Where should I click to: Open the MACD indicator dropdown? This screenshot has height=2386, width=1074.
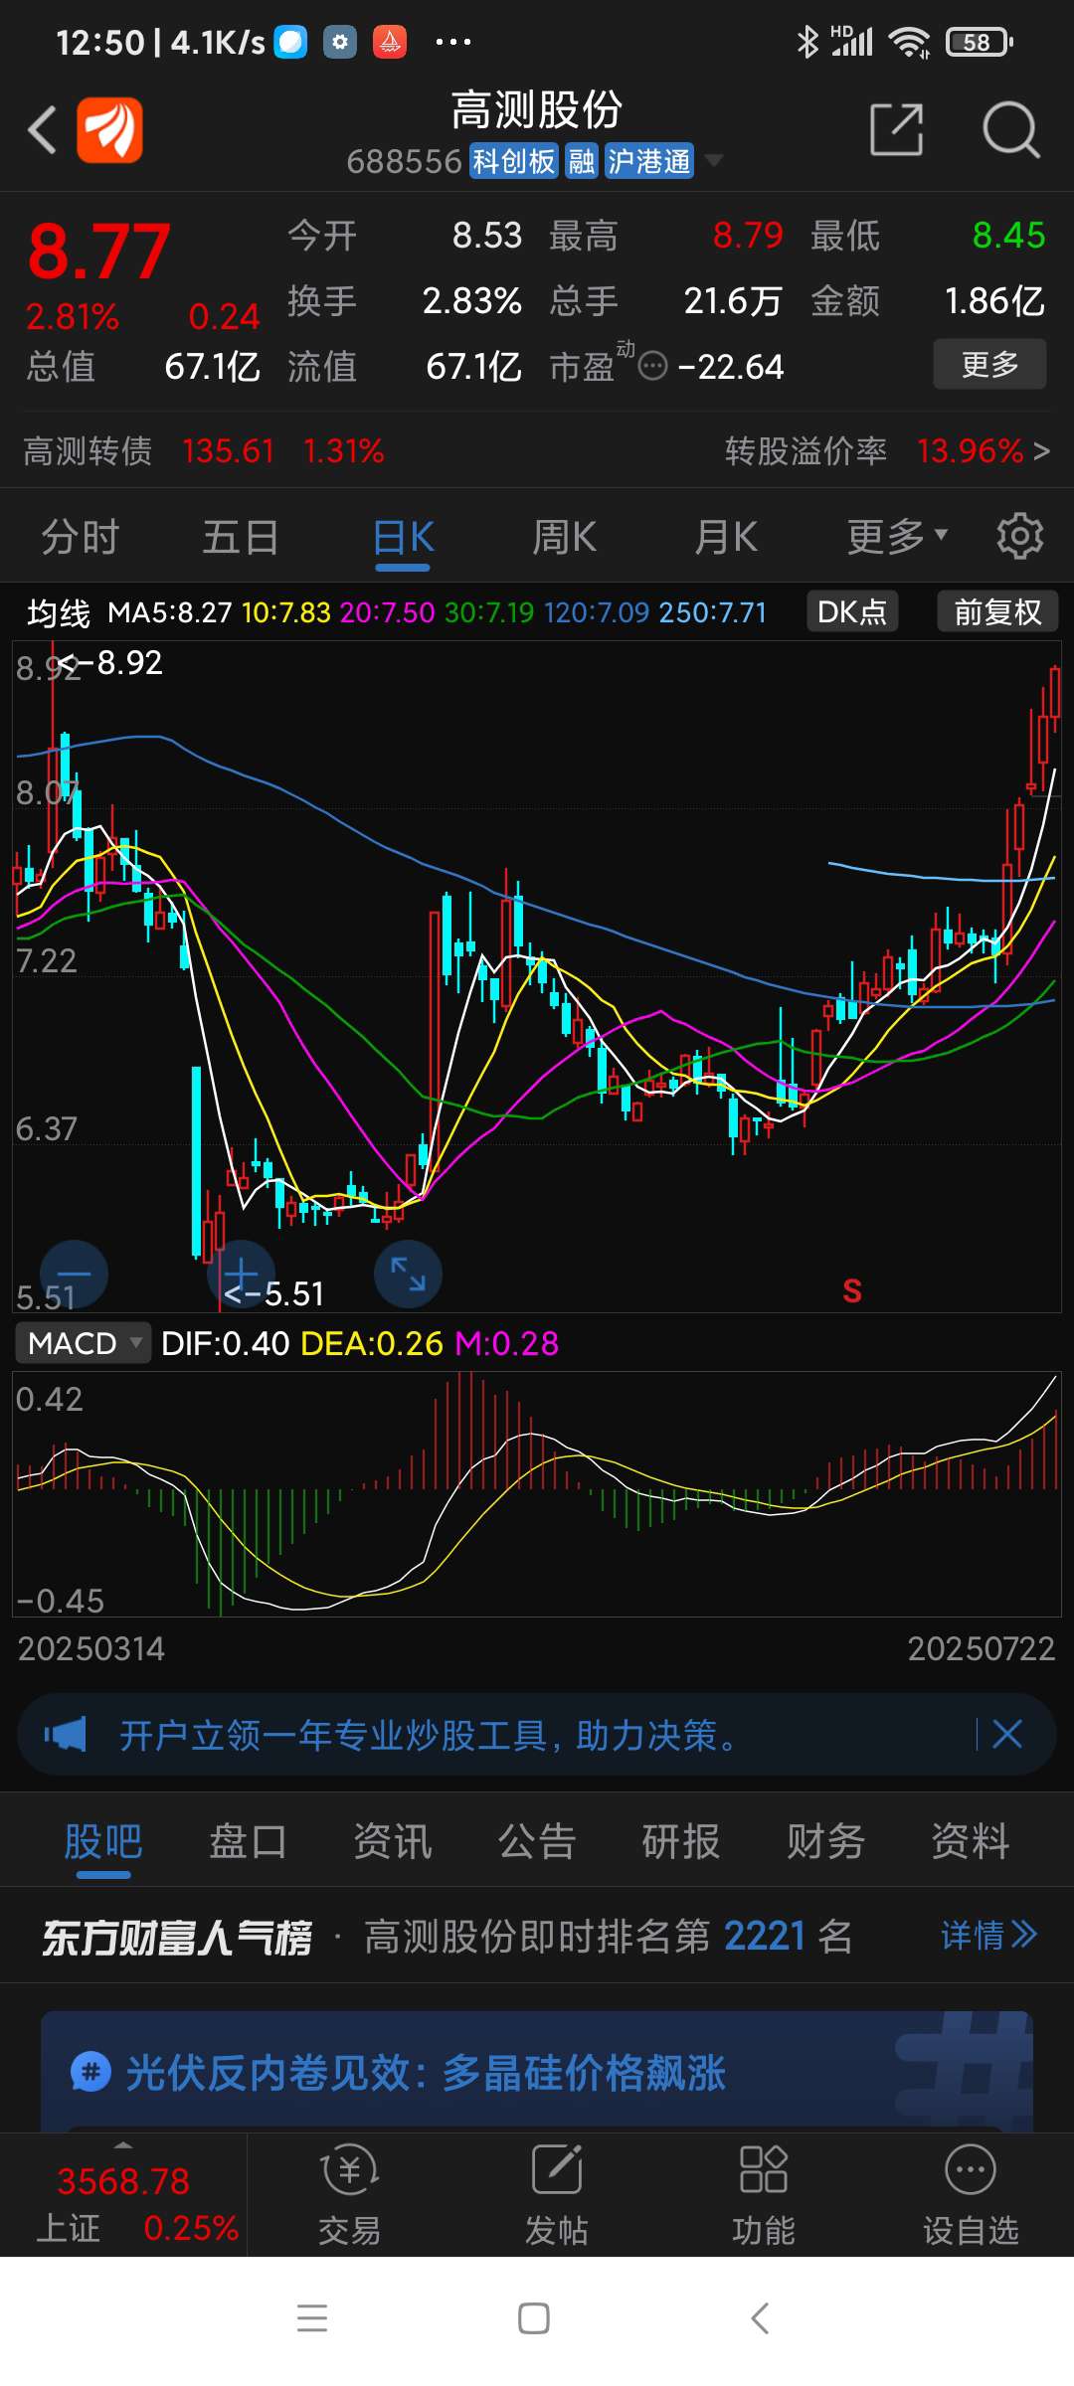tap(84, 1343)
